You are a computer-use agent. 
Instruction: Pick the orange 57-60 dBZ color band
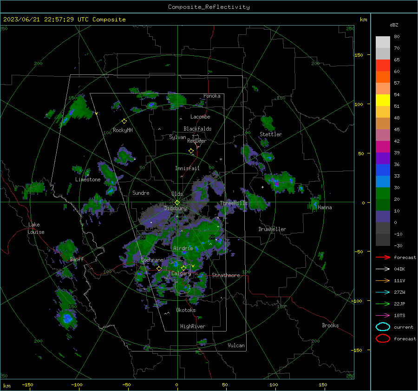coord(383,77)
